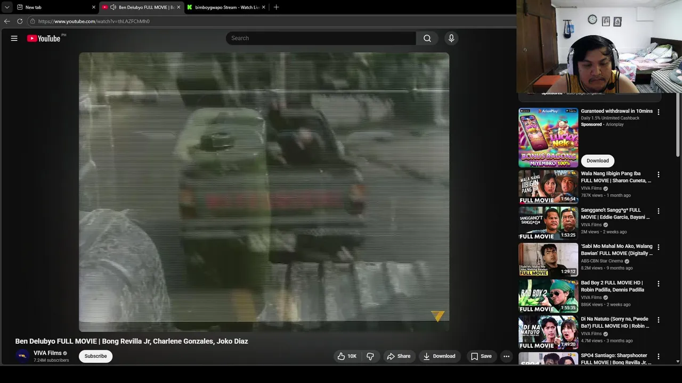This screenshot has height=383, width=682.
Task: Open a new browser tab
Action: [276, 7]
